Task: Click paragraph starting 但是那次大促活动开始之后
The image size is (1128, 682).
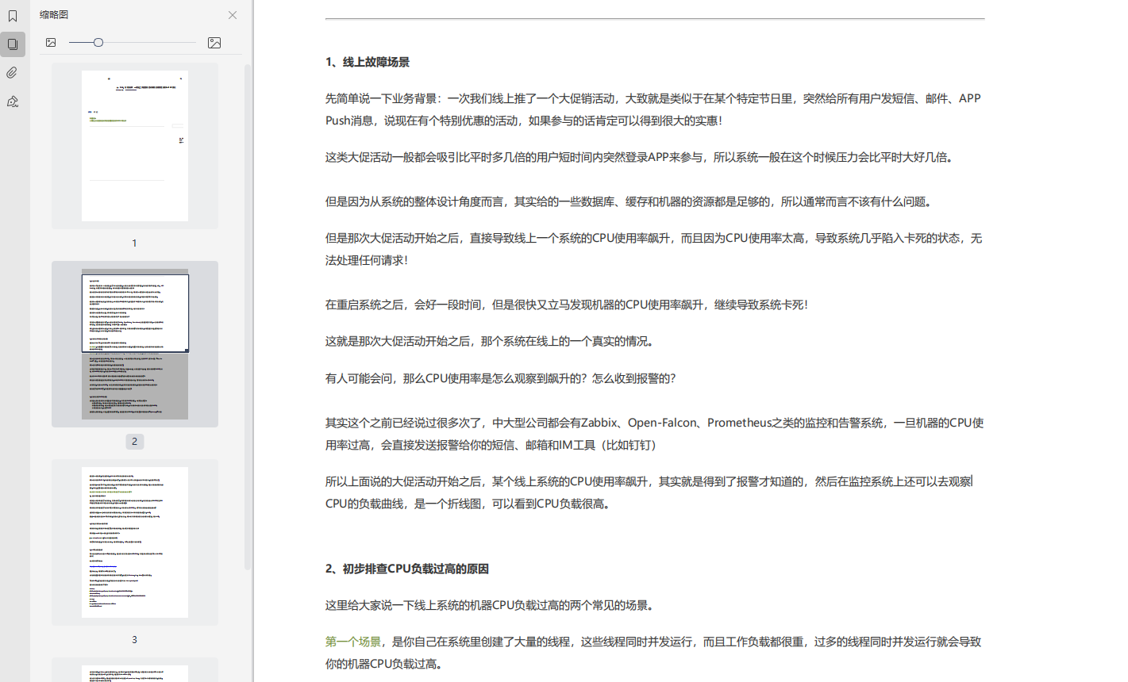Action: point(654,249)
